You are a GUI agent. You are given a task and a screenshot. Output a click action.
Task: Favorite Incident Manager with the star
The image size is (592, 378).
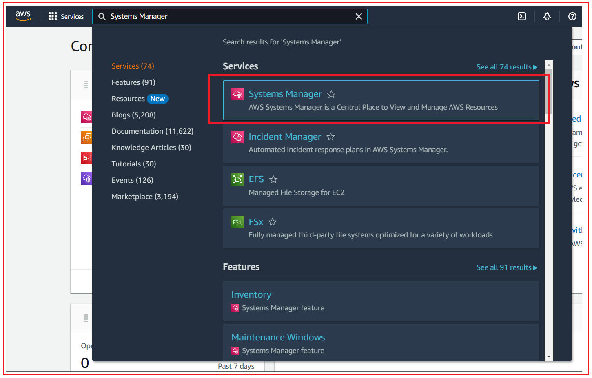(x=331, y=137)
